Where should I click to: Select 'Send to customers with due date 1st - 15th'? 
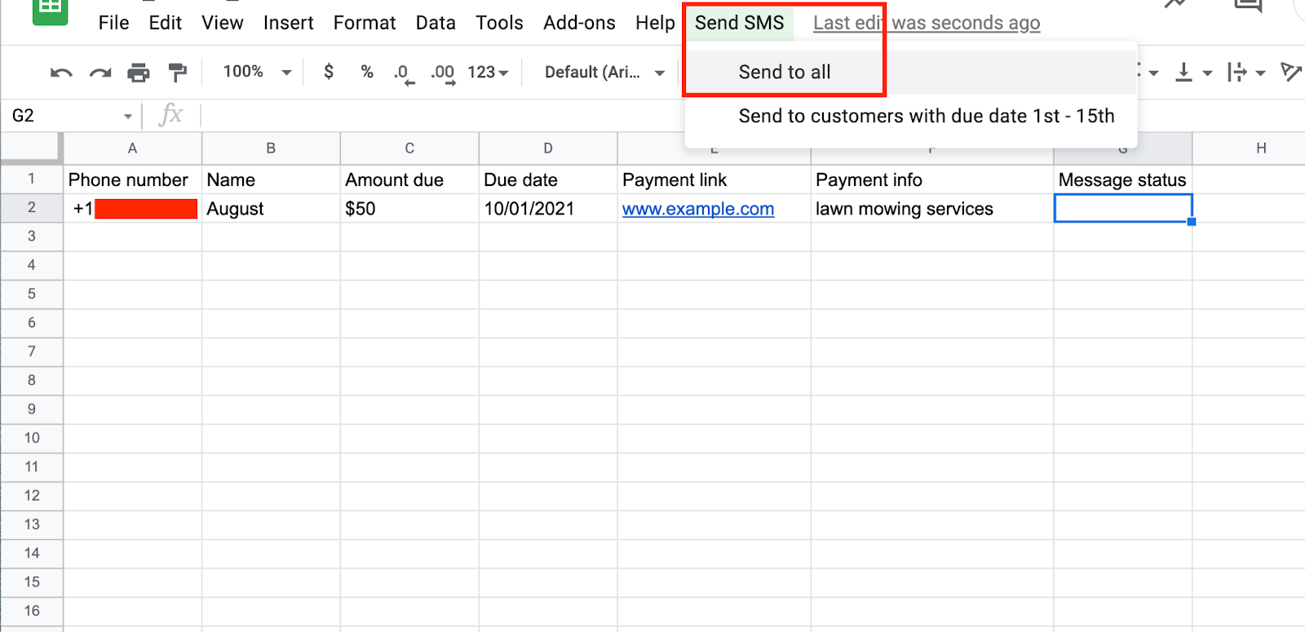[926, 116]
